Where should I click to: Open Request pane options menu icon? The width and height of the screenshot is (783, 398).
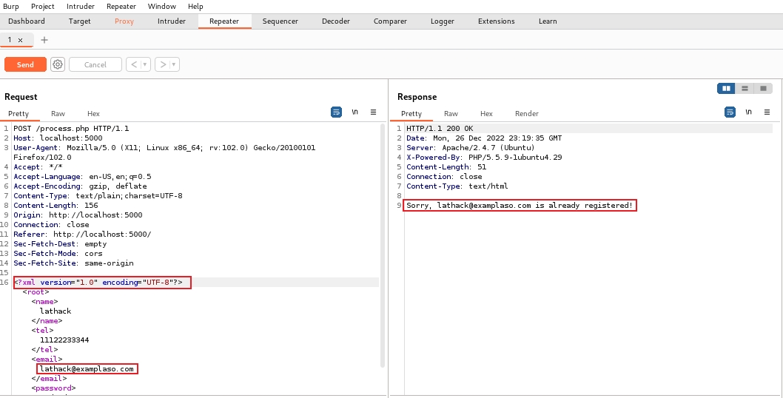[374, 112]
